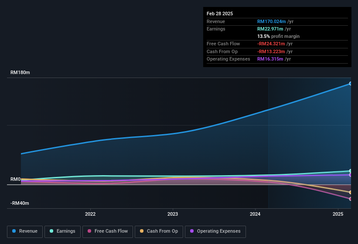Click the 2022 x-axis label
The width and height of the screenshot is (358, 244).
point(90,214)
